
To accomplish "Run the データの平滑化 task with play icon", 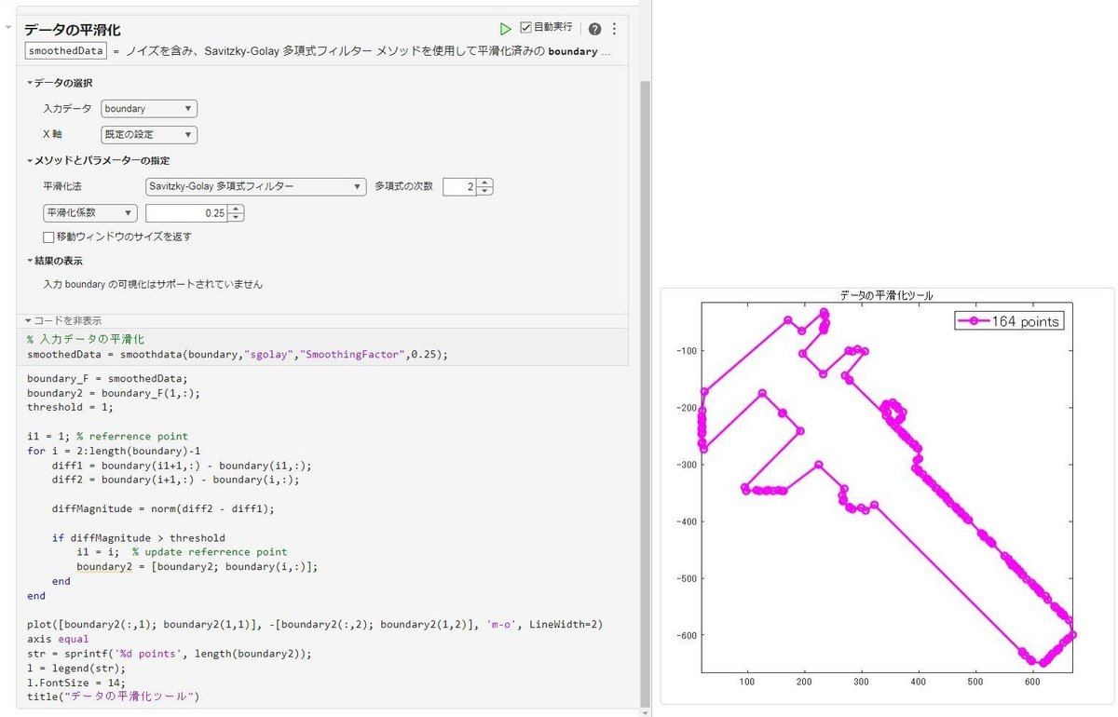I will point(505,29).
